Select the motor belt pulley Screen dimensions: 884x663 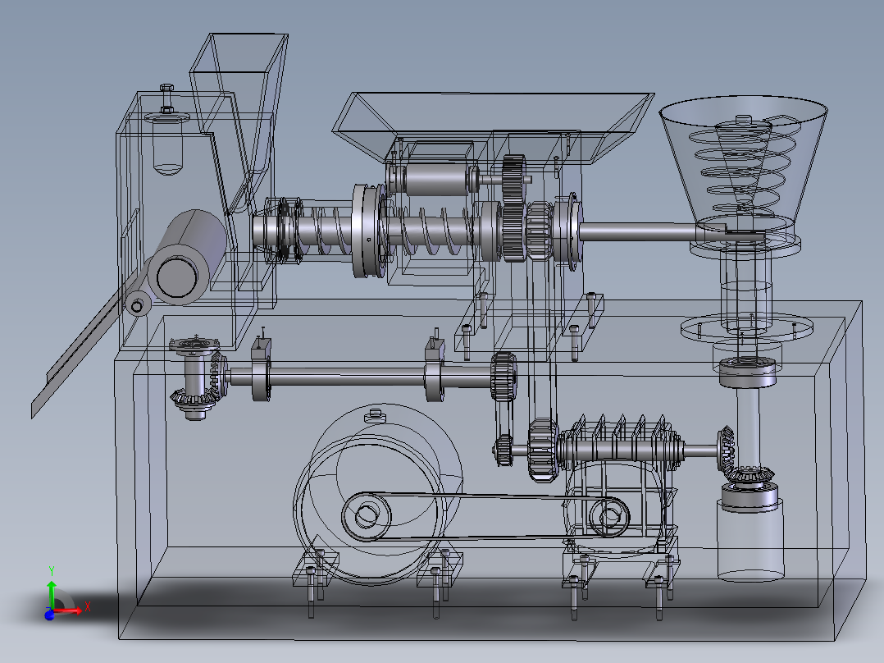pos(366,515)
